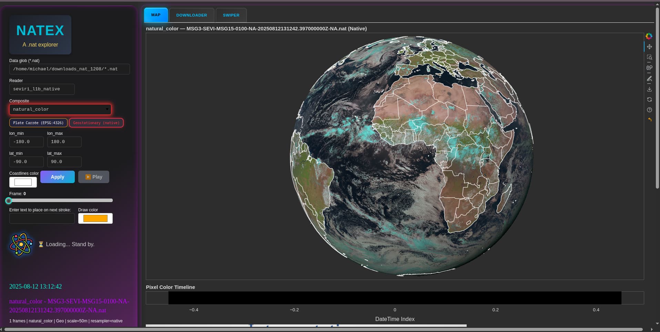This screenshot has height=332, width=660.
Task: Open the Downloader tab
Action: click(x=192, y=15)
